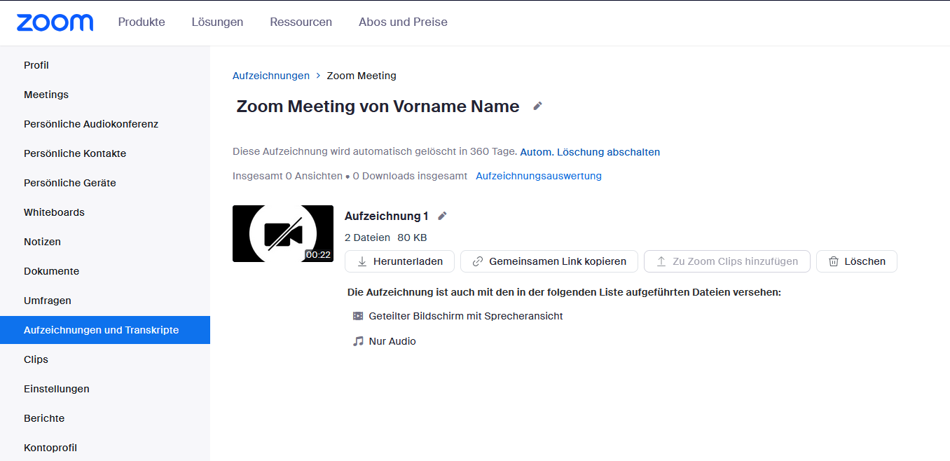This screenshot has width=950, height=461.
Task: Delete the recording with Löschen
Action: (x=856, y=261)
